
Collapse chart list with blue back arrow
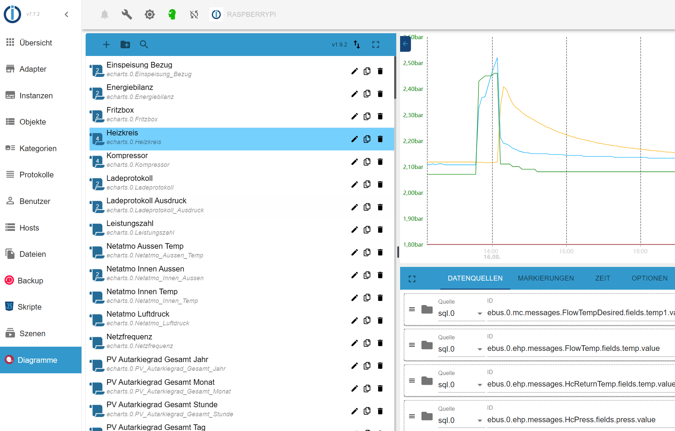tap(405, 44)
